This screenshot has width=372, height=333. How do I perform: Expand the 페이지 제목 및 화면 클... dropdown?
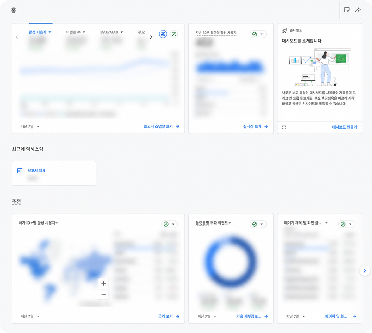point(326,223)
